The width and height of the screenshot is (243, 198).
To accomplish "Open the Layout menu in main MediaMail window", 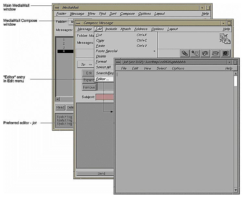I will (160, 14).
